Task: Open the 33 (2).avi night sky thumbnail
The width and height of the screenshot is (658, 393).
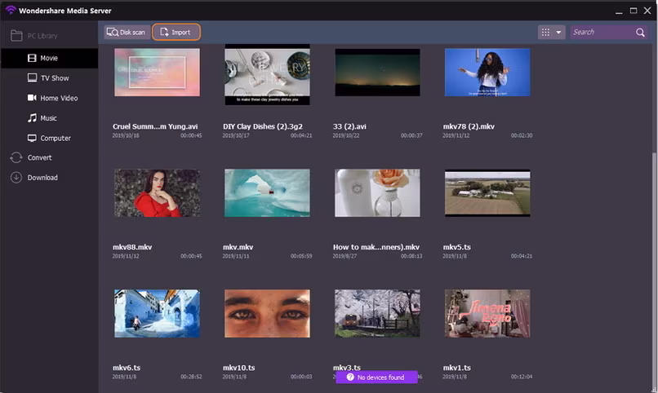Action: pos(377,72)
